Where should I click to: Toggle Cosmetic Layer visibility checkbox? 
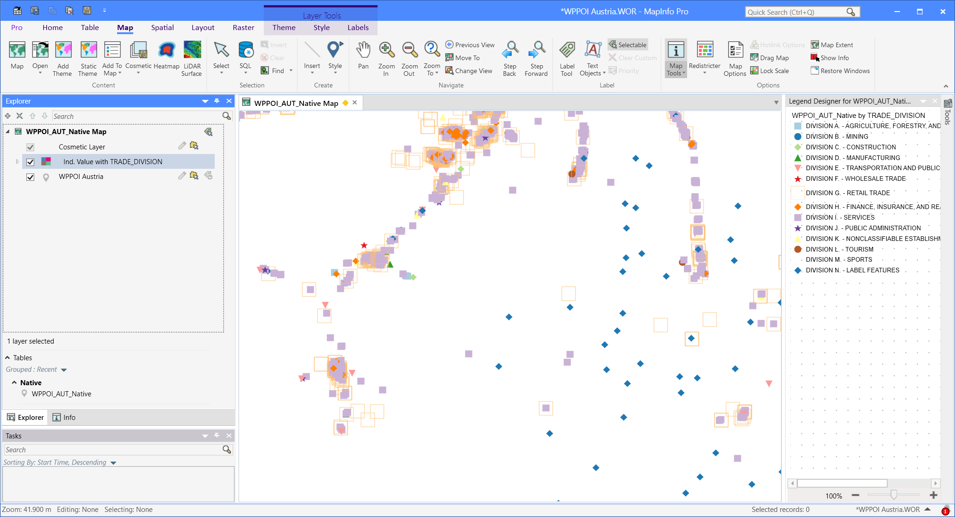point(31,147)
